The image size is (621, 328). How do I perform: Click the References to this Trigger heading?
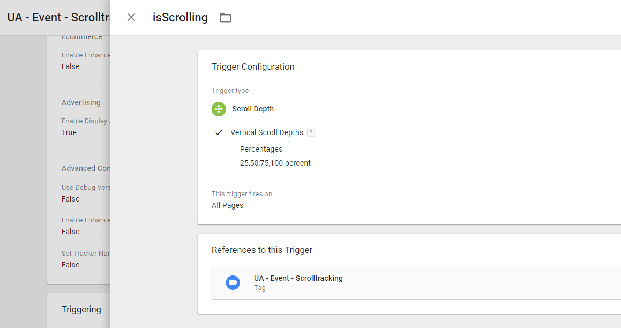pos(261,250)
